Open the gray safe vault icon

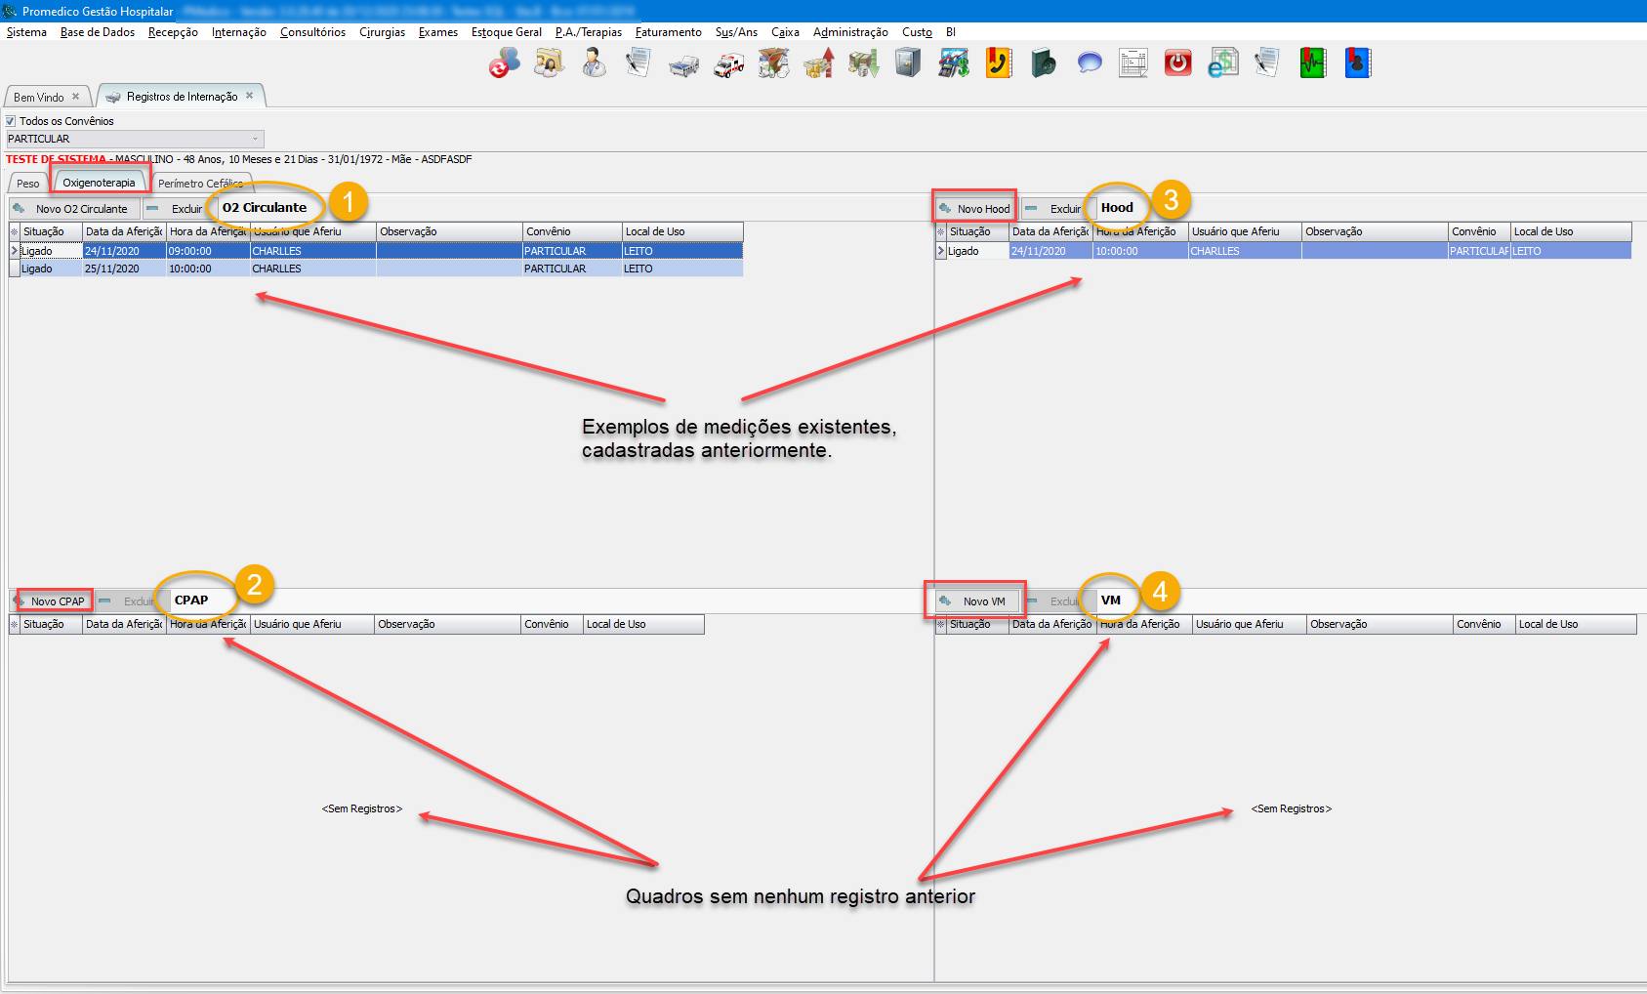point(908,64)
